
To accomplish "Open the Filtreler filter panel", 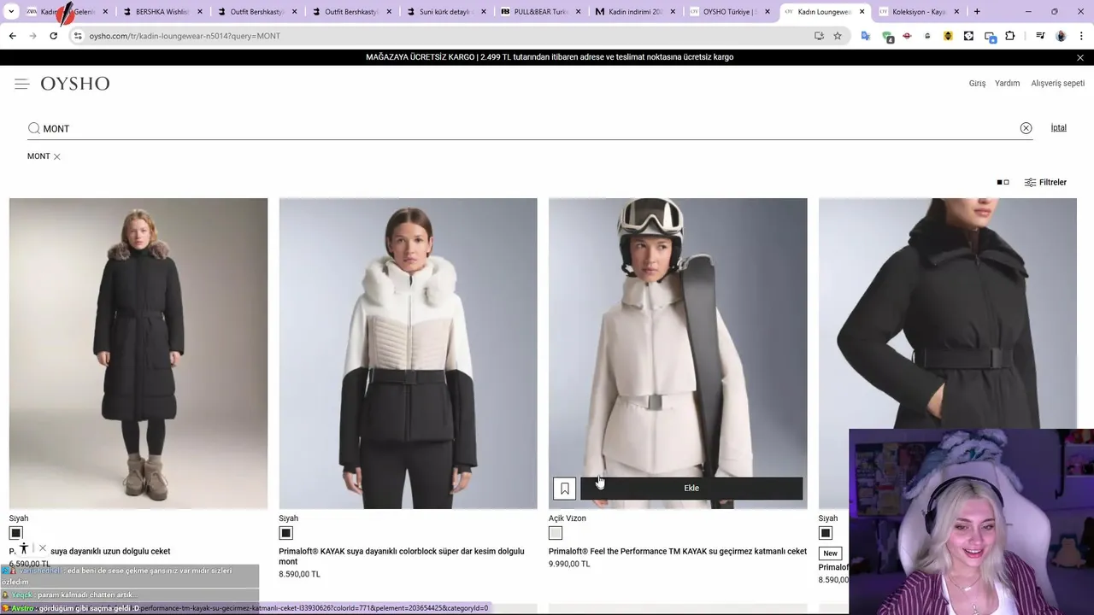I will point(1045,182).
